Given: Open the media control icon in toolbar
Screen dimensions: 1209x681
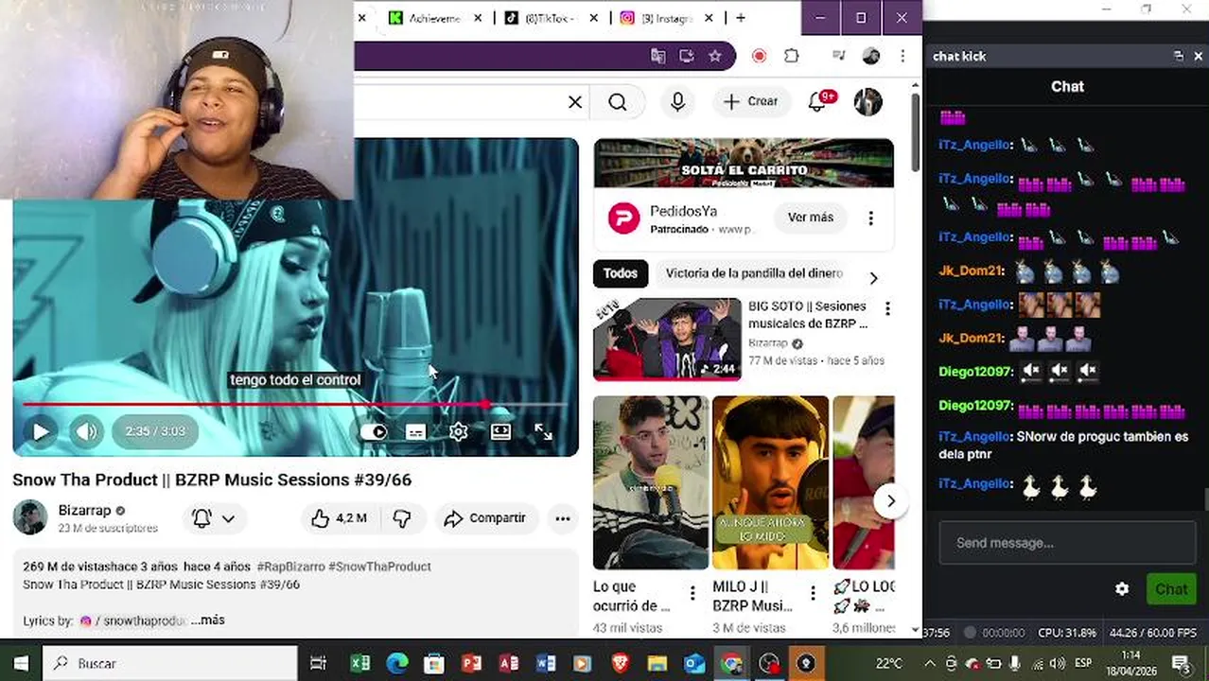Looking at the screenshot, I should (x=838, y=57).
